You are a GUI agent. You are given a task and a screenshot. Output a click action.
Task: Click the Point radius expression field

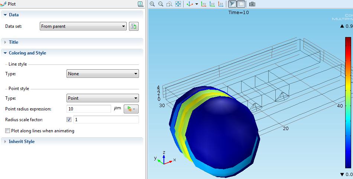[88, 109]
